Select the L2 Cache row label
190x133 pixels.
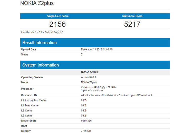tap(27, 111)
